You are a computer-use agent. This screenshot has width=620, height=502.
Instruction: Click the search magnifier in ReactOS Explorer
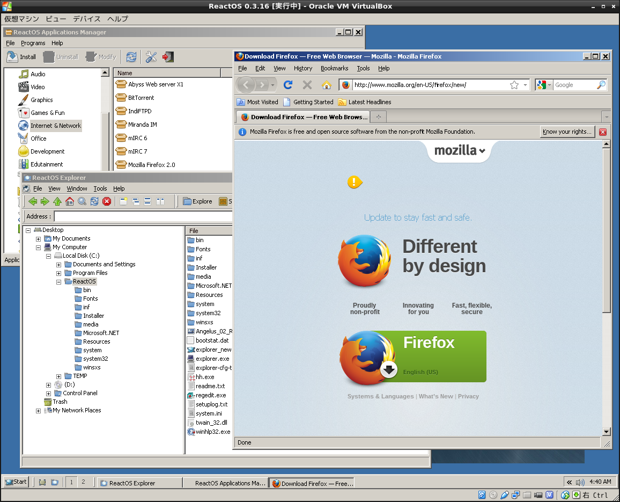(x=82, y=201)
